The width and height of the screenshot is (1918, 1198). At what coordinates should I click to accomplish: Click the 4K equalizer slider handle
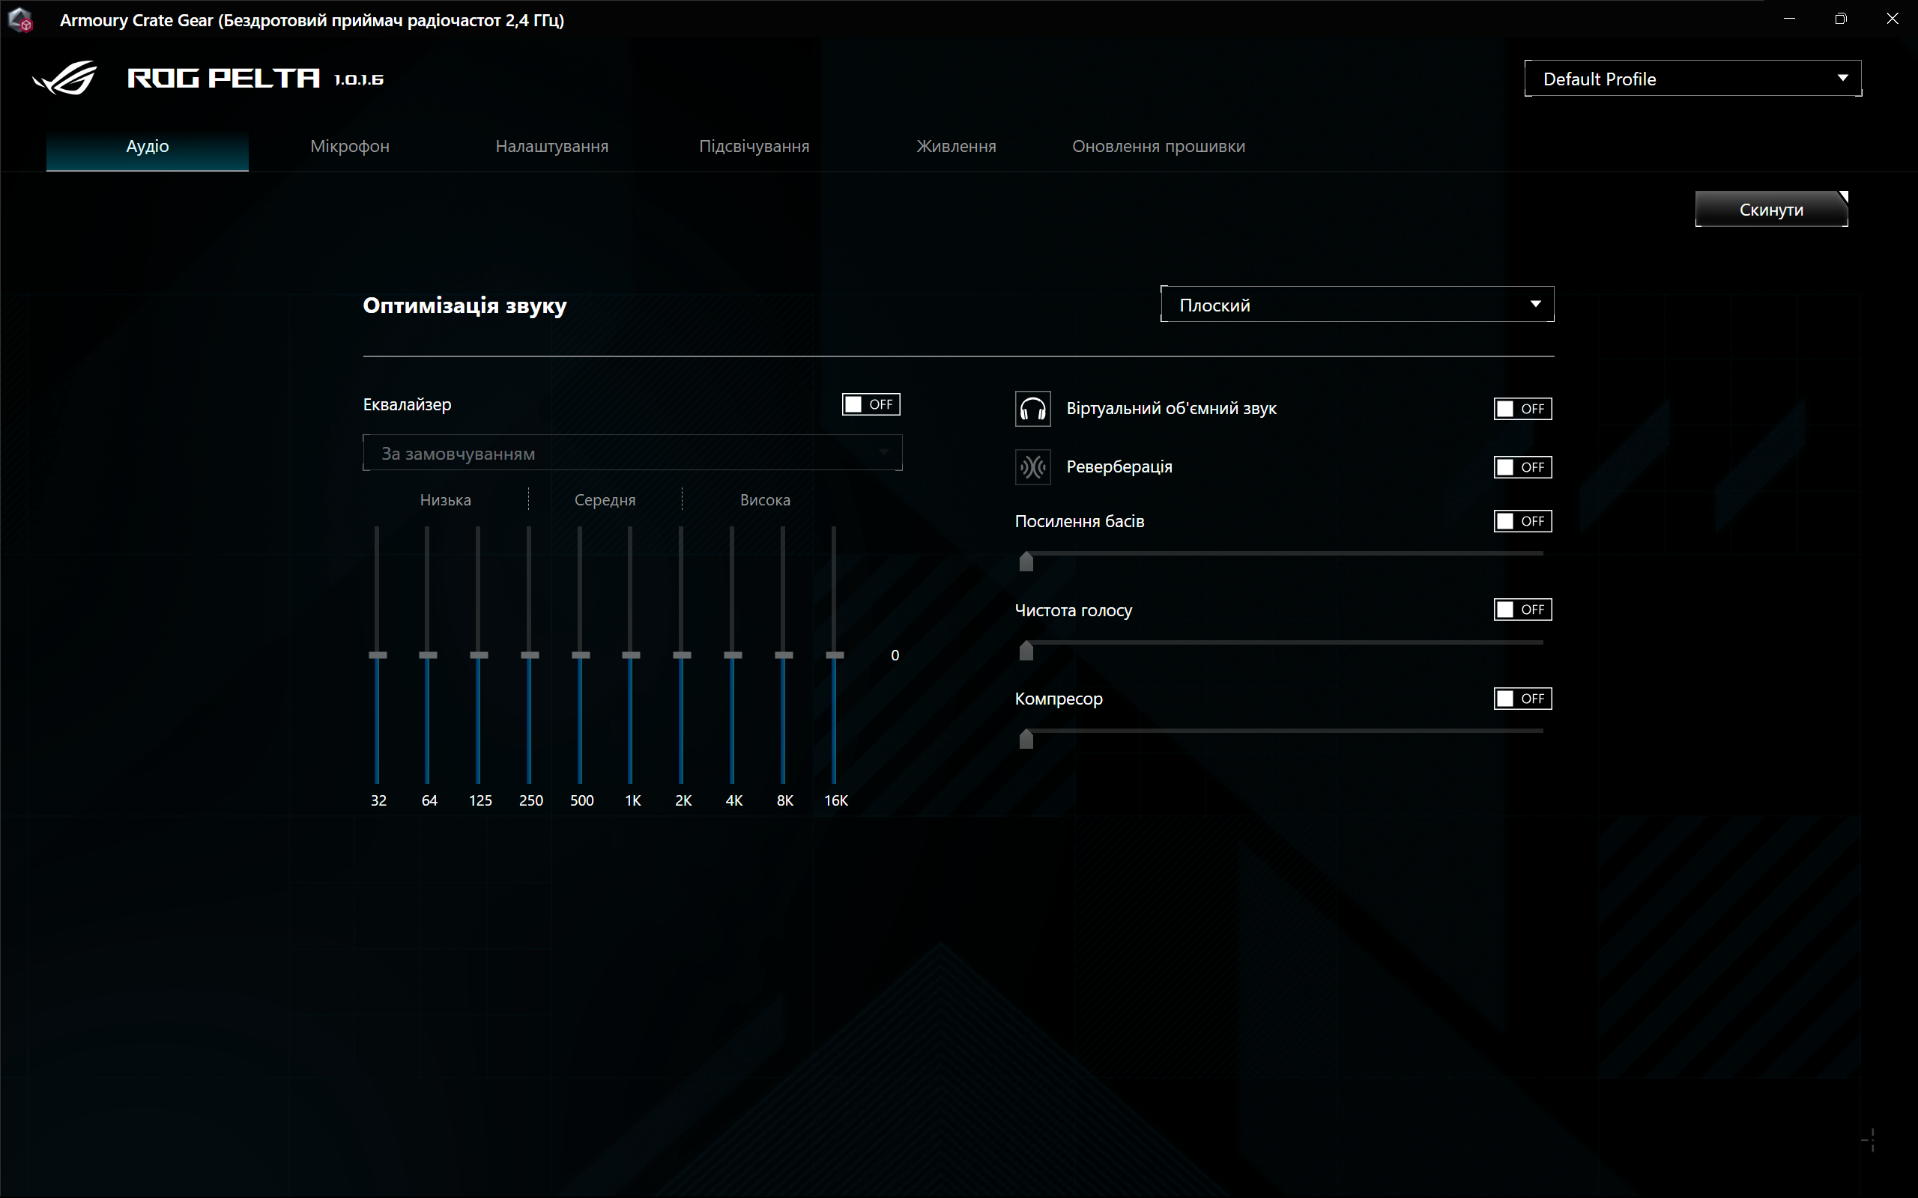(733, 655)
